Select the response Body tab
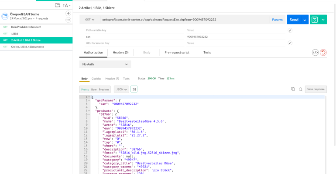336x174 pixels. click(84, 79)
